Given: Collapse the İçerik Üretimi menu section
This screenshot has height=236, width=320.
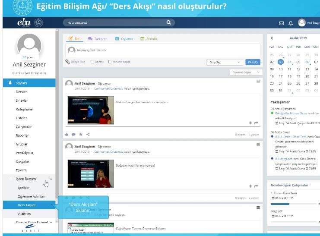Looking at the screenshot, I should click(x=51, y=179).
